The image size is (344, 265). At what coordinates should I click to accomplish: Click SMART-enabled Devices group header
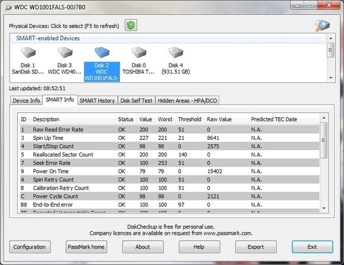tap(48, 38)
